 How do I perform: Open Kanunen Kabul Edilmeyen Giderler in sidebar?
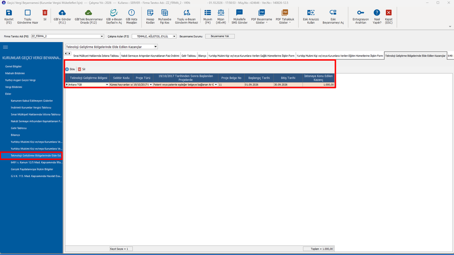pos(32,101)
